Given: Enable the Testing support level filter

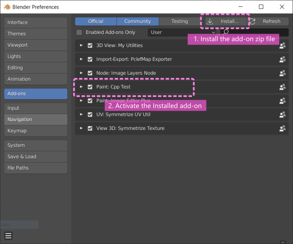Looking at the screenshot, I should [x=180, y=21].
